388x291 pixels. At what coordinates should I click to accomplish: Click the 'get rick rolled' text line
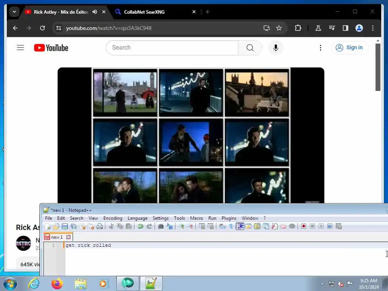(x=88, y=245)
